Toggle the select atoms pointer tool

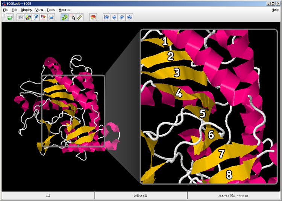point(72,17)
